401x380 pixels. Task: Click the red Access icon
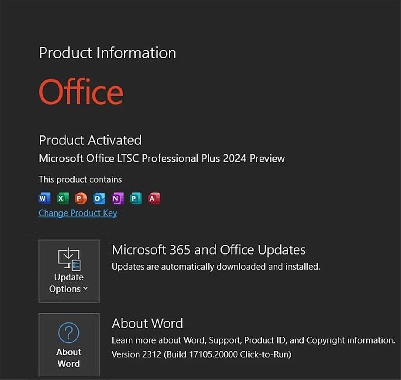154,199
